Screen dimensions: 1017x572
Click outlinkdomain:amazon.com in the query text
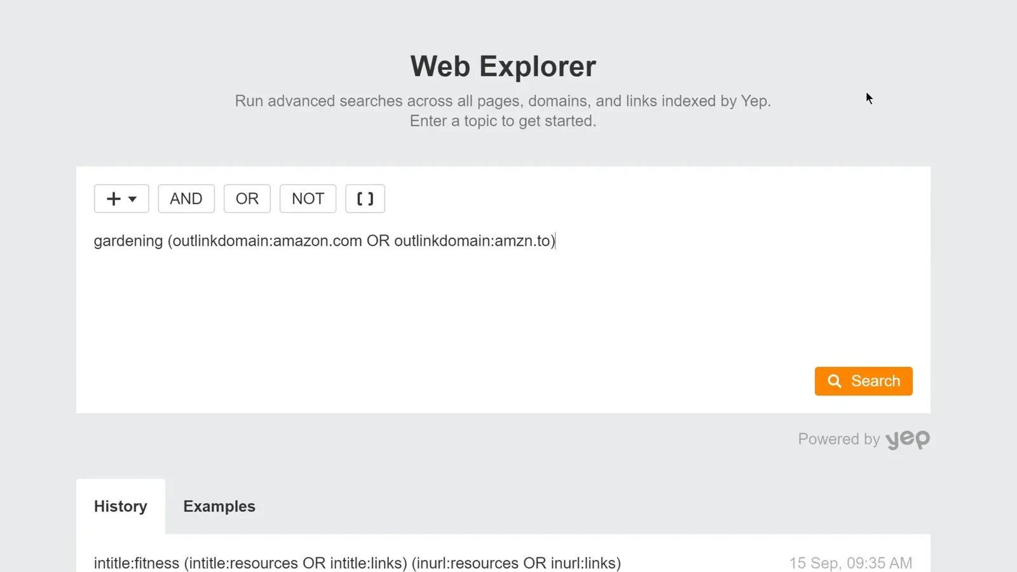point(267,241)
